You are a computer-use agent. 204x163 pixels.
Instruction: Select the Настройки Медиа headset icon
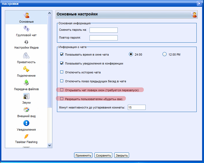26,42
